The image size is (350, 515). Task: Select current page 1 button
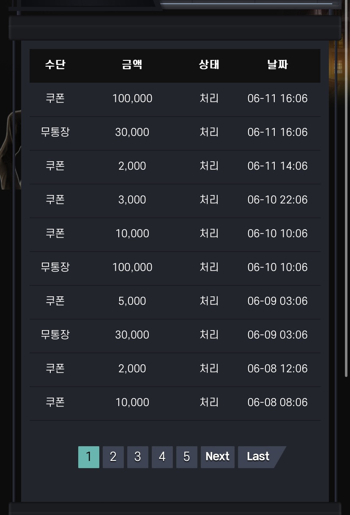click(x=89, y=457)
